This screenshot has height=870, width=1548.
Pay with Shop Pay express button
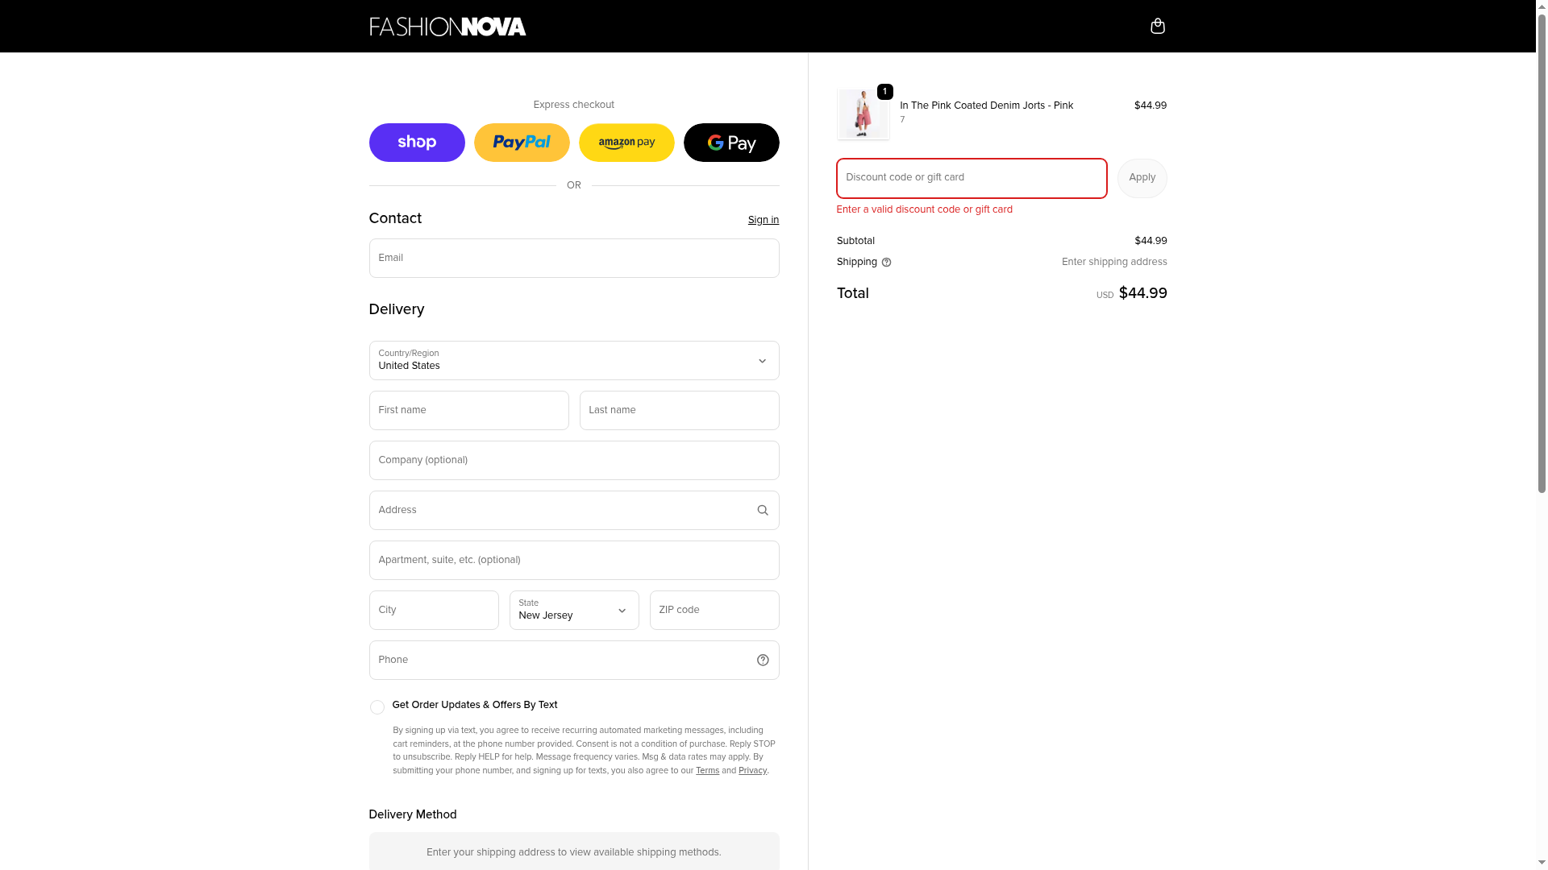coord(417,143)
